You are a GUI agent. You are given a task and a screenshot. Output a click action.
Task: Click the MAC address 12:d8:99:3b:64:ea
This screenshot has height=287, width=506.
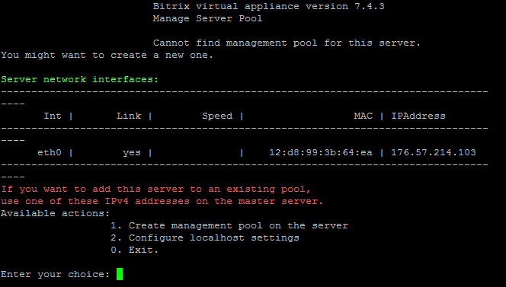point(321,152)
